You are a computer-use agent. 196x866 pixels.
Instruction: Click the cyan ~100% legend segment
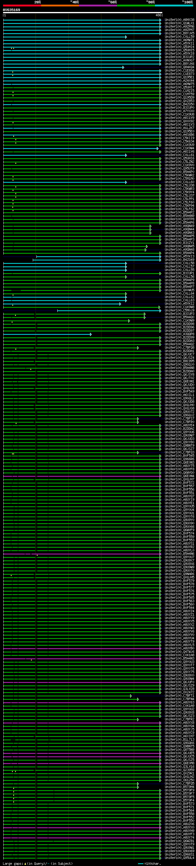[x=174, y=6]
